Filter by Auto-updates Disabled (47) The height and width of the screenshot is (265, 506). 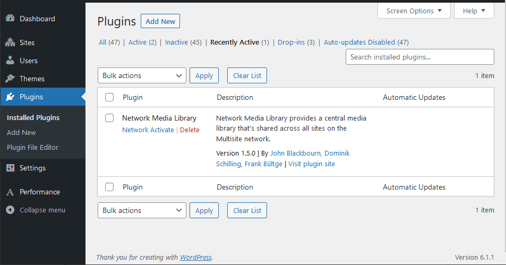coord(366,42)
